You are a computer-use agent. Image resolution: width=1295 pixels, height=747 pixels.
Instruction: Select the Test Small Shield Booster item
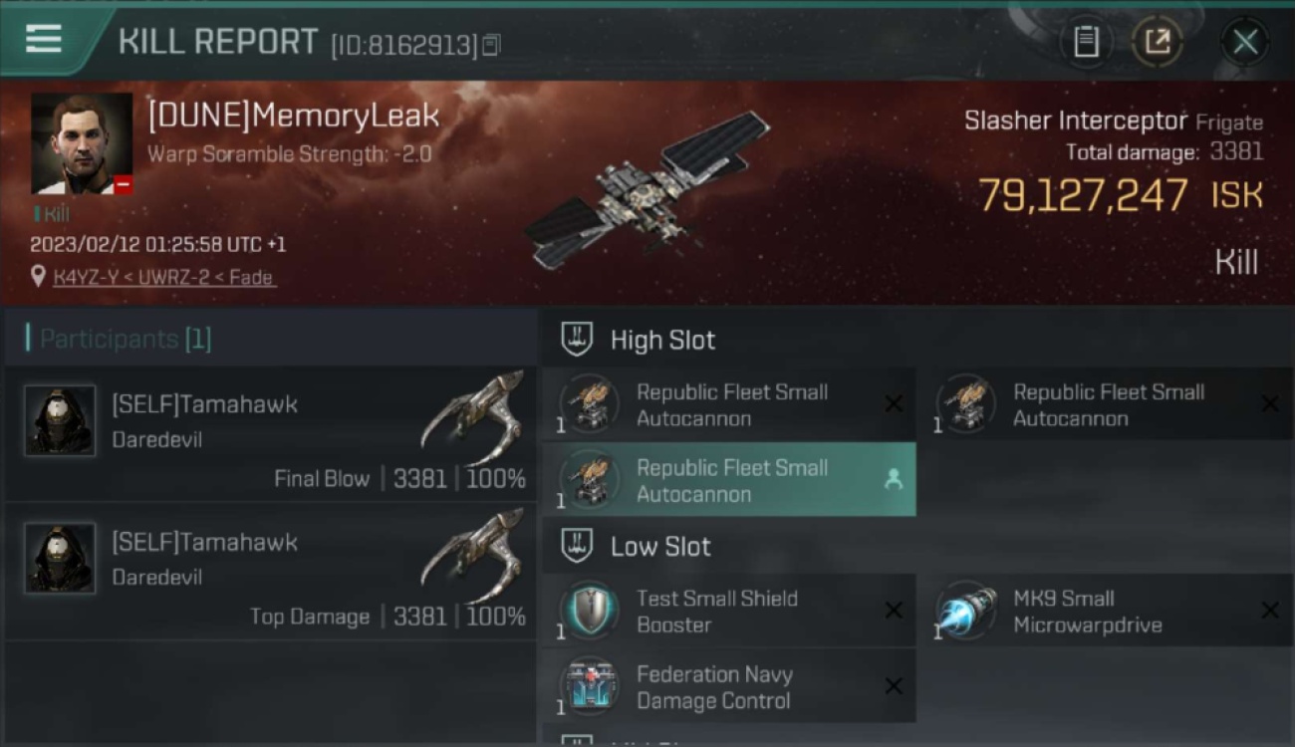pos(729,611)
